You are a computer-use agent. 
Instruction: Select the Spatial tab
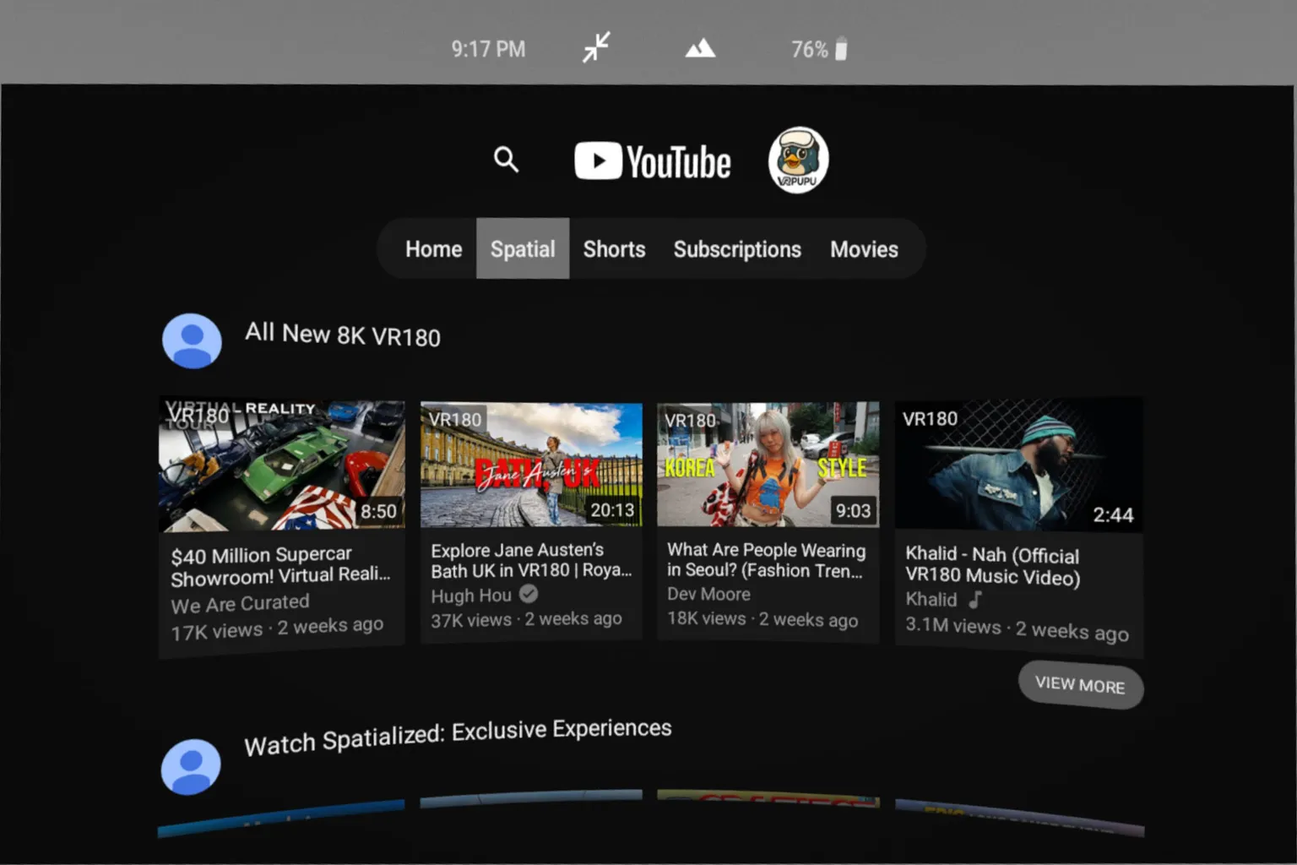point(523,249)
